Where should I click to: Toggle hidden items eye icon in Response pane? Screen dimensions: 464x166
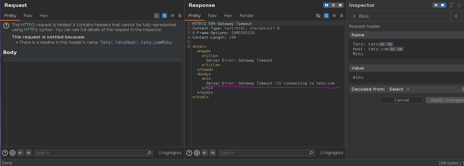click(318, 16)
